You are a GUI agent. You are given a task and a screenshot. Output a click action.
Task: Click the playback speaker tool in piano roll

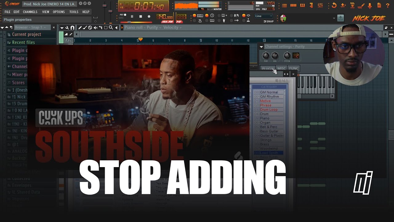[116, 28]
